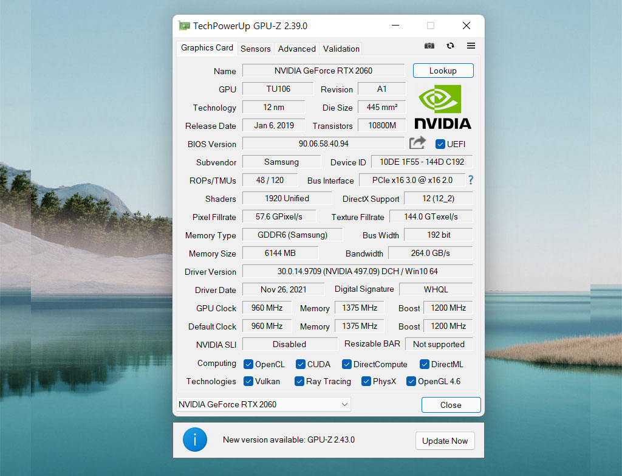Click the Release Date field Jan 6, 2019
The image size is (622, 476).
click(x=274, y=125)
